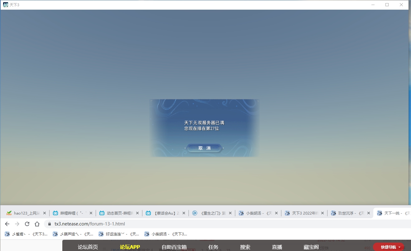
Task: Open the browser home page
Action: coord(37,224)
